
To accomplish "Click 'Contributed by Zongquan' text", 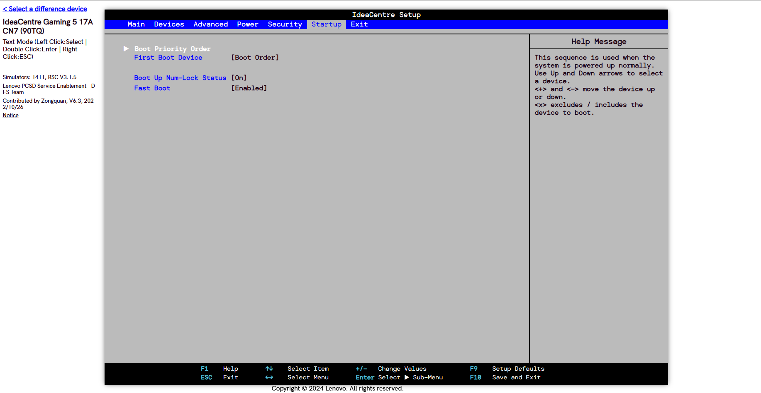I will coord(48,104).
